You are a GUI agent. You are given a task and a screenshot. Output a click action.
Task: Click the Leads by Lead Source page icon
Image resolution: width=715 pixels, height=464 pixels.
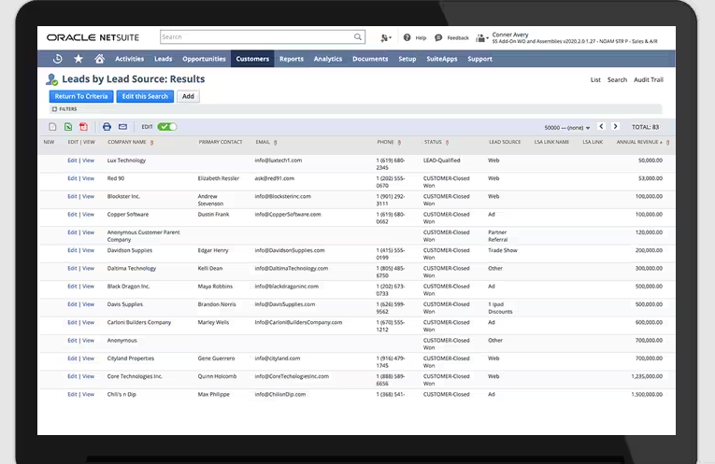(x=52, y=79)
